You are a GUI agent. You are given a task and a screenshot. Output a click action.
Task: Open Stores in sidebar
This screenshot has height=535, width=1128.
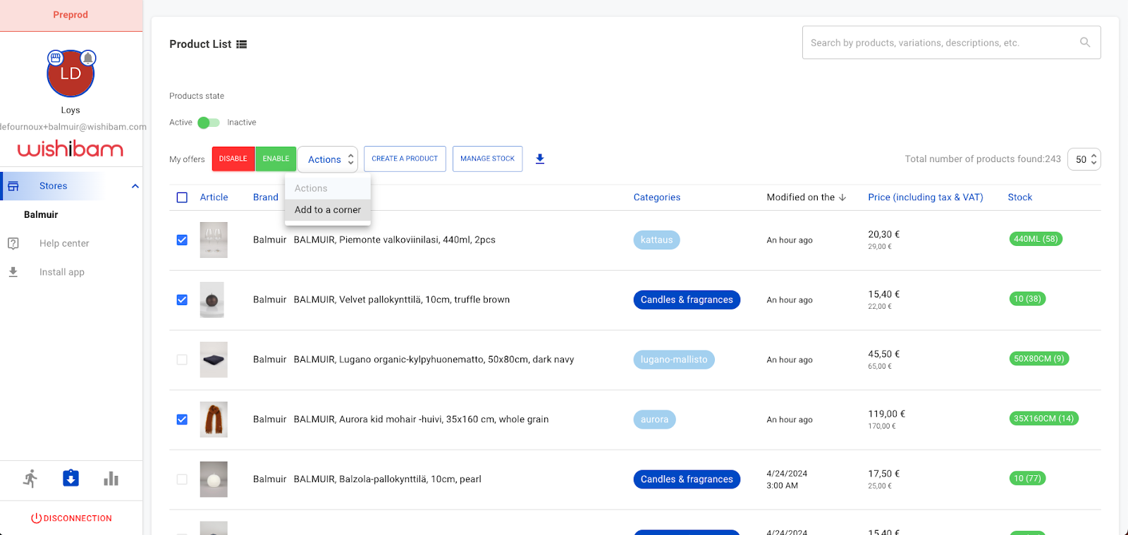click(x=54, y=186)
